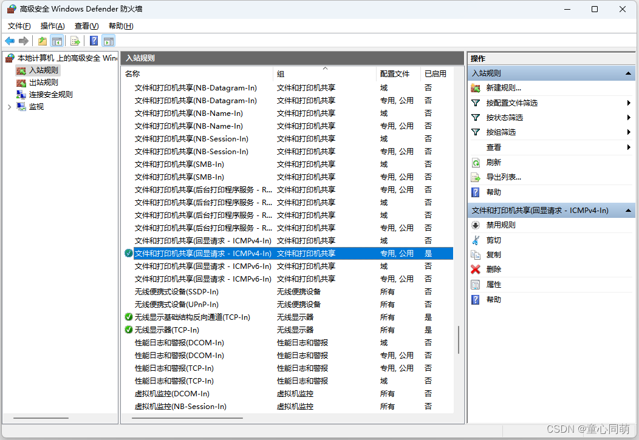Click the 剪切 scissors icon
The image size is (639, 440).
tap(476, 240)
